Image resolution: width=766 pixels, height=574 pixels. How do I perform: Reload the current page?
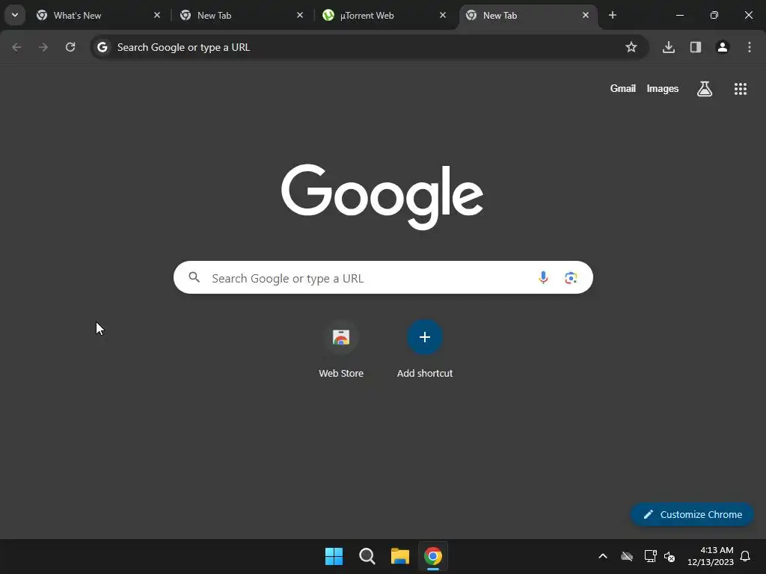[70, 47]
